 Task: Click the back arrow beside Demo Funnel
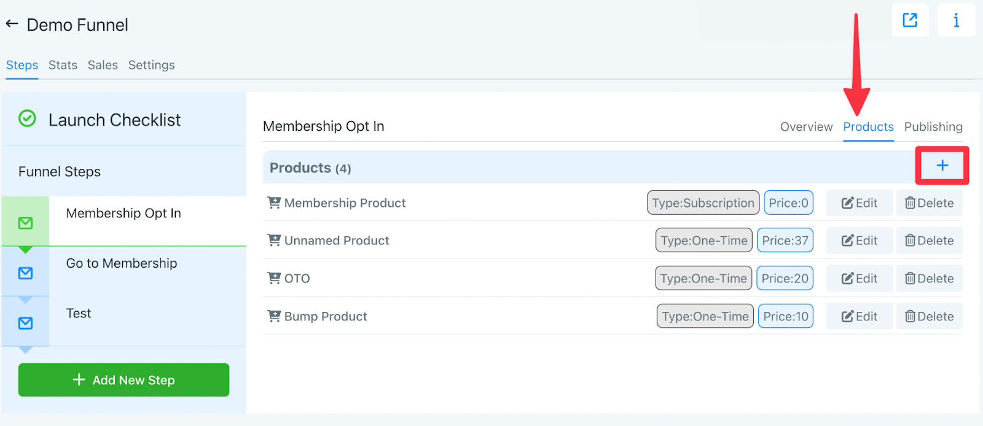(12, 24)
